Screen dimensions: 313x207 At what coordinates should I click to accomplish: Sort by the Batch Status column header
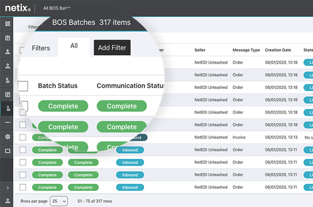click(58, 85)
